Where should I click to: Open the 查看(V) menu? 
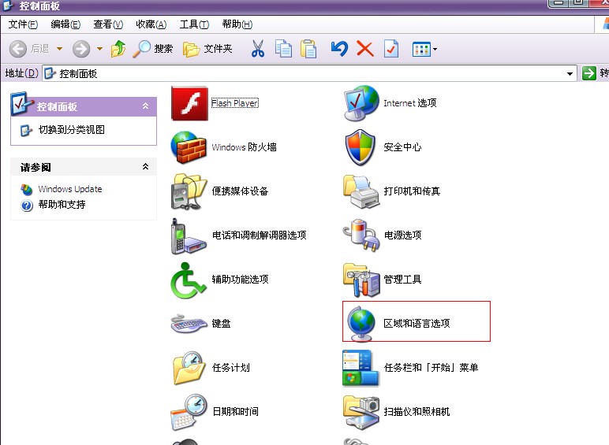pyautogui.click(x=108, y=24)
